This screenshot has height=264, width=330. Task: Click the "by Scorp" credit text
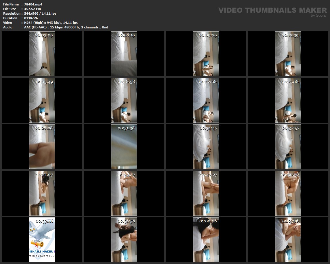318,15
